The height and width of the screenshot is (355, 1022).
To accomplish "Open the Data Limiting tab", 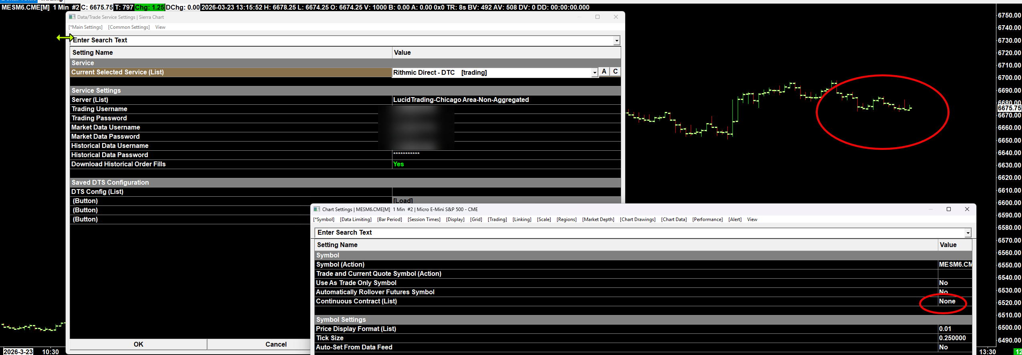I will tap(356, 219).
